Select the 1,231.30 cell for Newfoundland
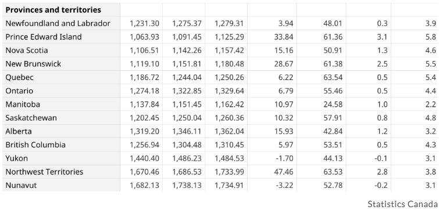This screenshot has height=210, width=439. click(144, 23)
